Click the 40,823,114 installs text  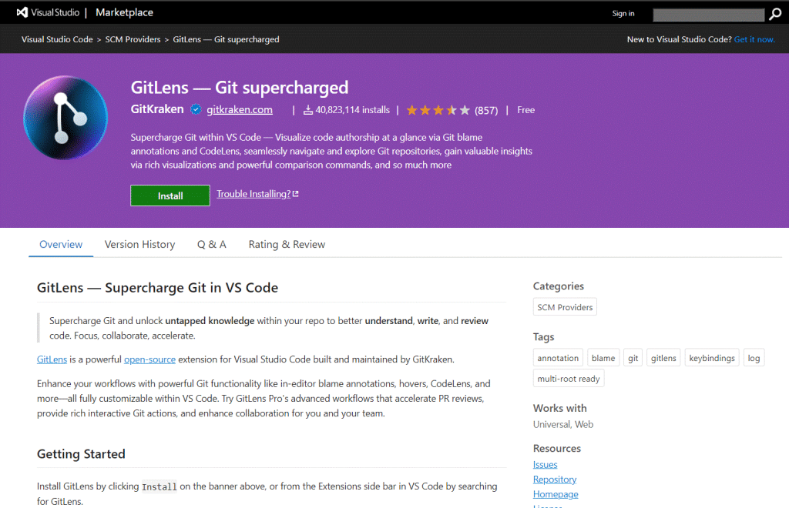pos(353,110)
